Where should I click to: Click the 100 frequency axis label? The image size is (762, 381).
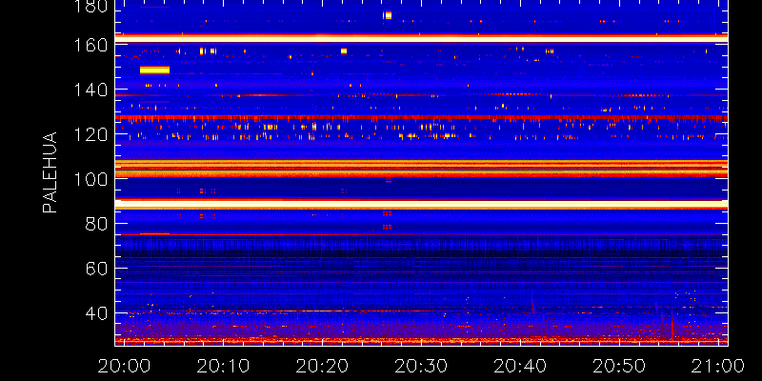point(91,179)
